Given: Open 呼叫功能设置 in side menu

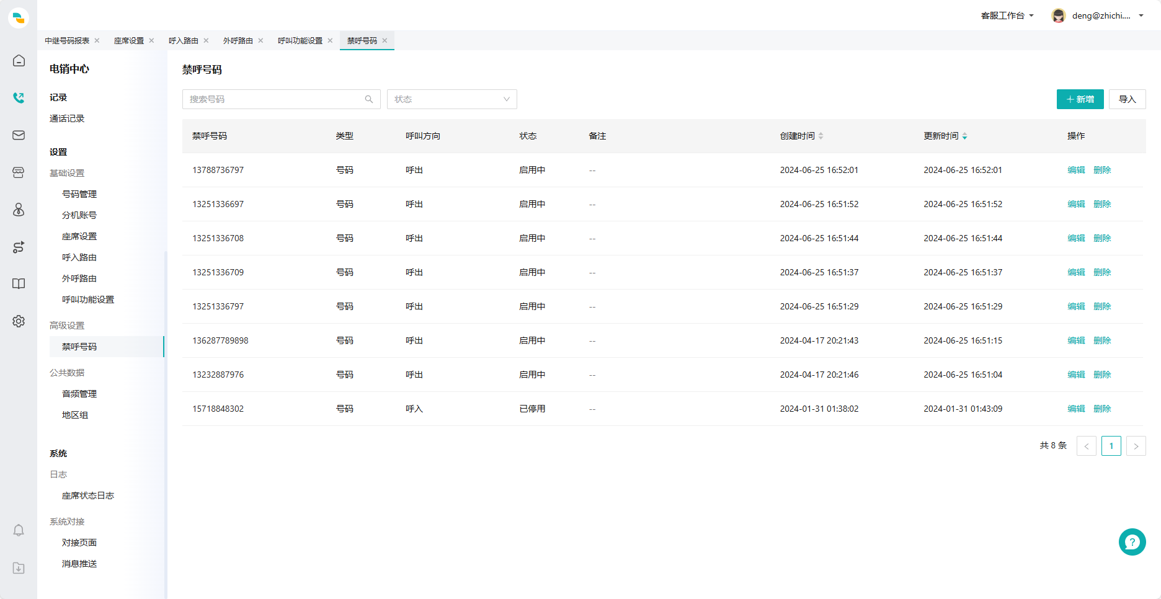Looking at the screenshot, I should pos(88,299).
